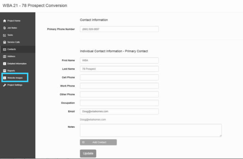Click the Project Settings wrench icon
The image size is (243, 159).
(x=5, y=85)
